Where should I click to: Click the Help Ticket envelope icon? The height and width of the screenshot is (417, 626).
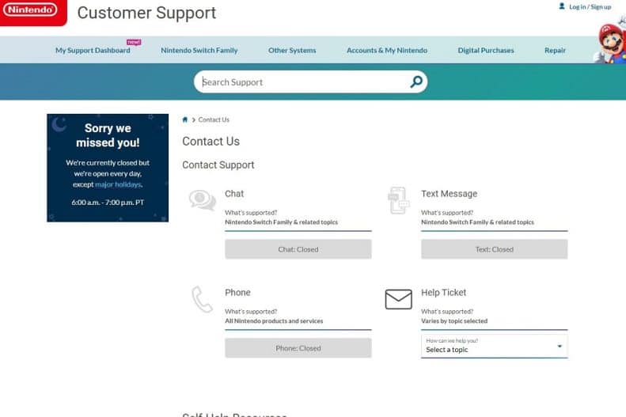(398, 299)
